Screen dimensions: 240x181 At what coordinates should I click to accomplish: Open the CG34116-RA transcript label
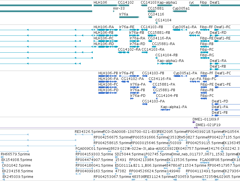[160, 38]
